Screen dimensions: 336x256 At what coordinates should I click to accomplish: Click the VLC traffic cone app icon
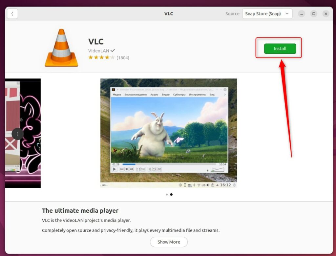61,48
